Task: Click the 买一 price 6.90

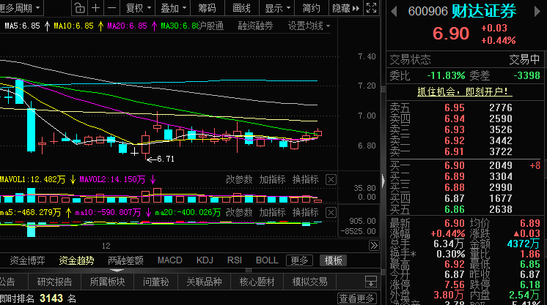Action: point(455,165)
